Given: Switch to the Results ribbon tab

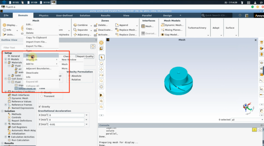Looking at the screenshot, I should coord(105,16).
